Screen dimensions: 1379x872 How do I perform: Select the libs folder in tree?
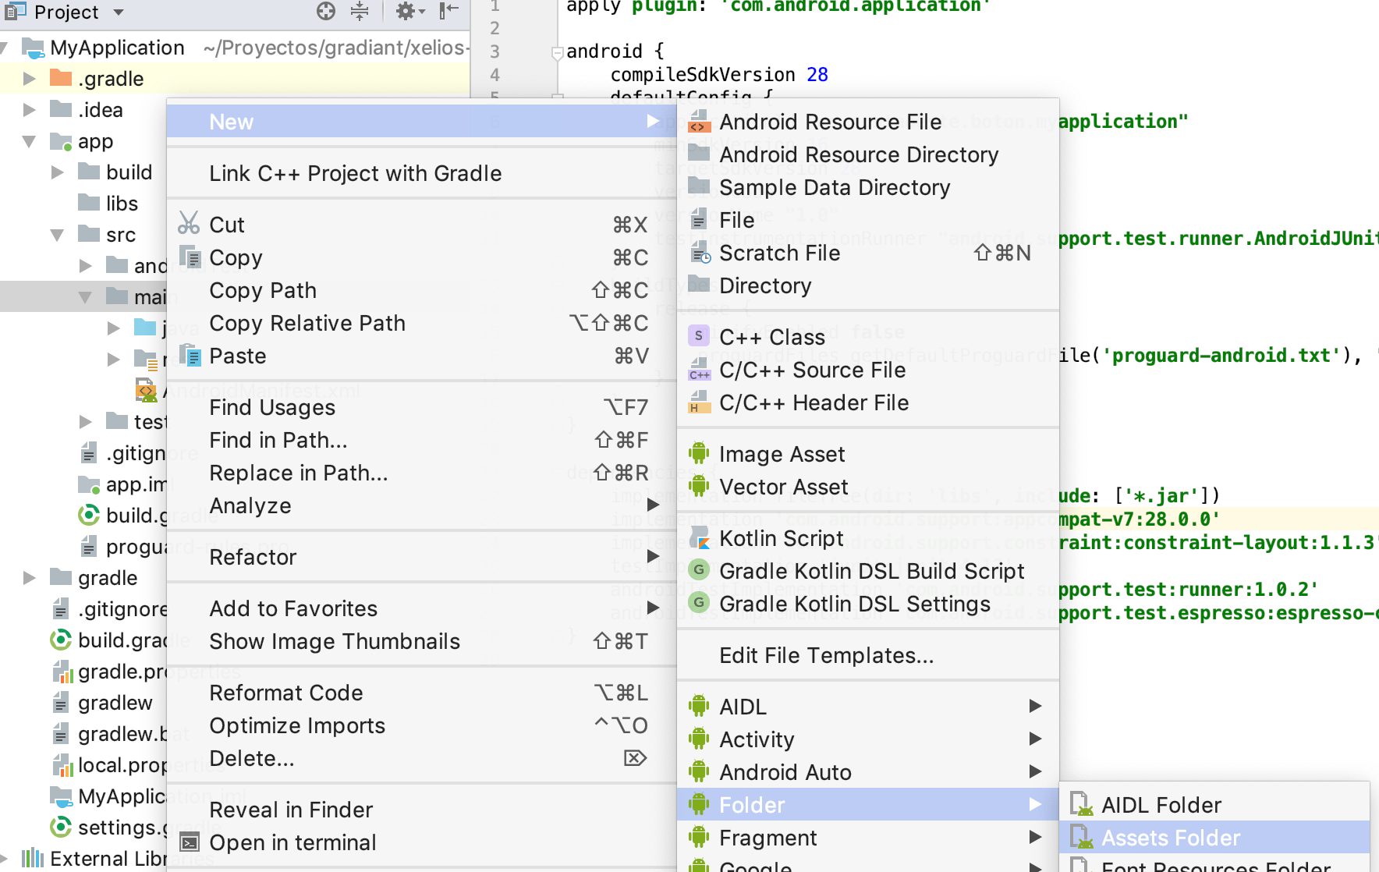[x=122, y=204]
